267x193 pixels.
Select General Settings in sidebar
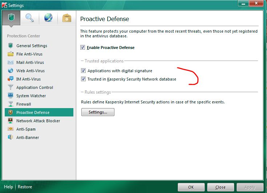[x=39, y=46]
